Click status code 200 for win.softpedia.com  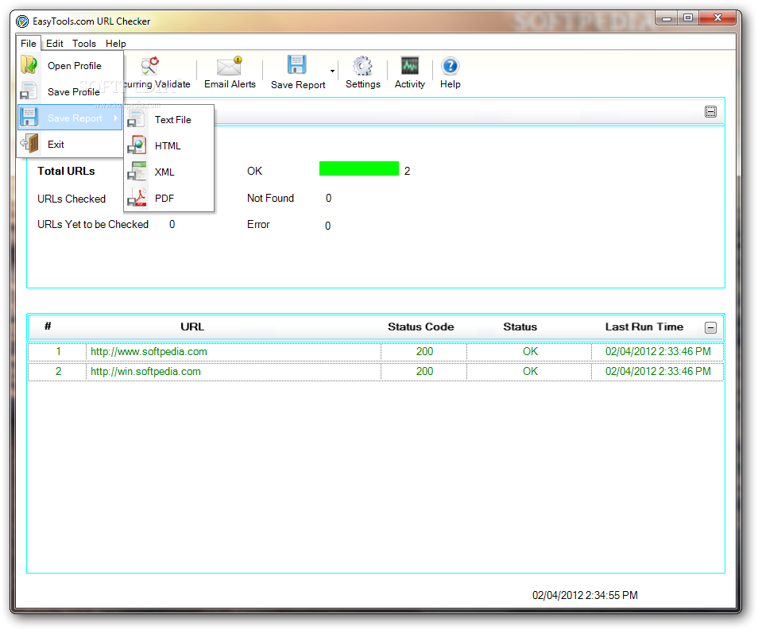[x=424, y=372]
